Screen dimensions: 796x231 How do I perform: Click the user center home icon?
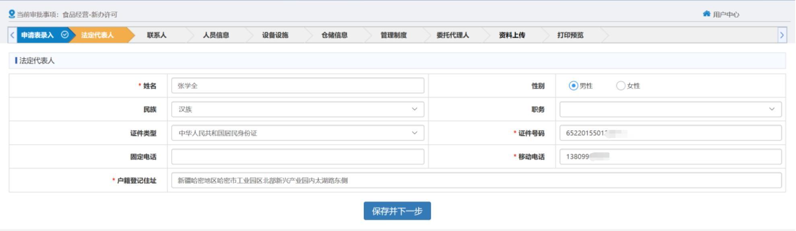coord(706,14)
